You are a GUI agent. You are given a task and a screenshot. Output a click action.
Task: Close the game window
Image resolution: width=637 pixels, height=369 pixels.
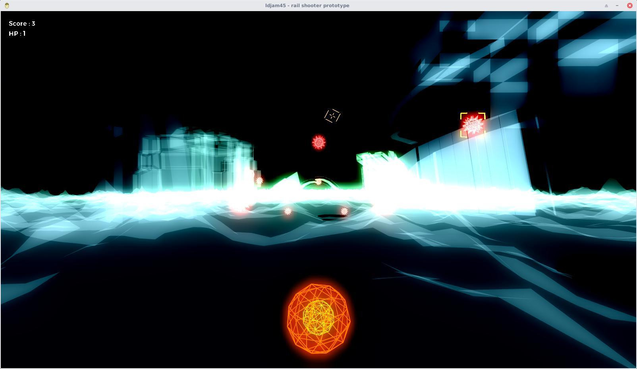pos(629,5)
